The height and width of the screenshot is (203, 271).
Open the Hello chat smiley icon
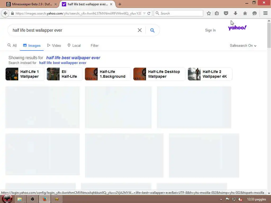(254, 13)
